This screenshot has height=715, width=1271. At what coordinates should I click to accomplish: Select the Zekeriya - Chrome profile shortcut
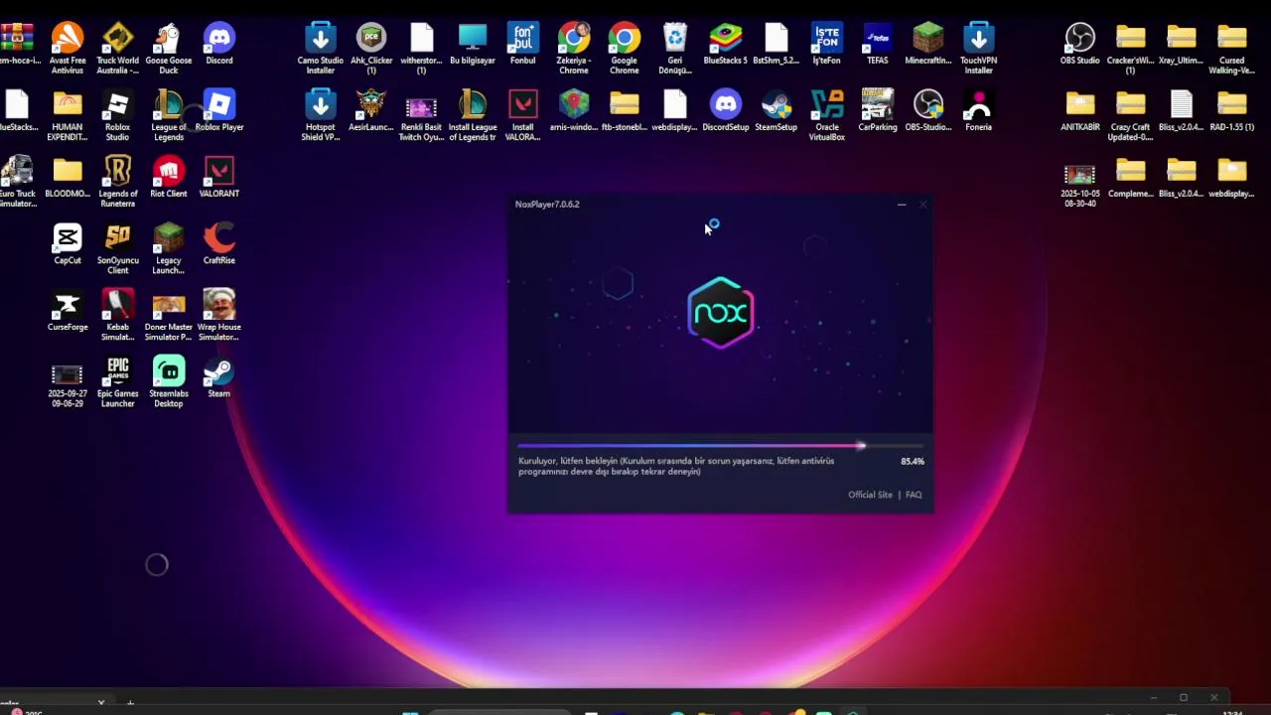pyautogui.click(x=573, y=48)
